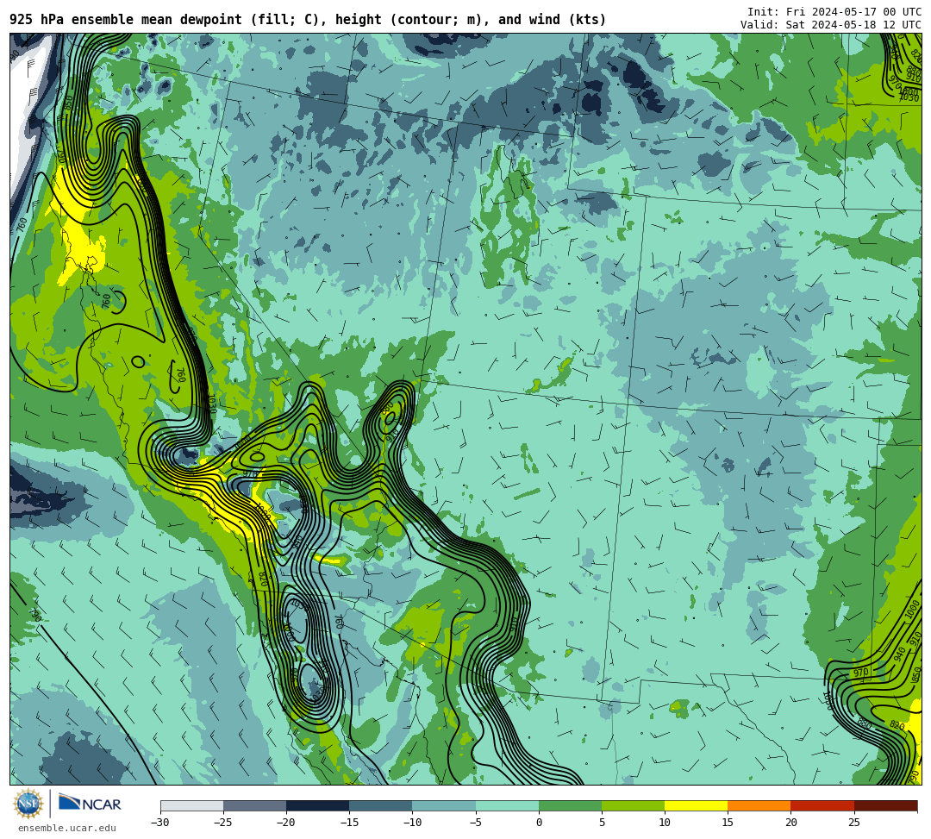Click the -15 to -10 steel blue colorbar segment
Image resolution: width=931 pixels, height=839 pixels.
tap(381, 805)
